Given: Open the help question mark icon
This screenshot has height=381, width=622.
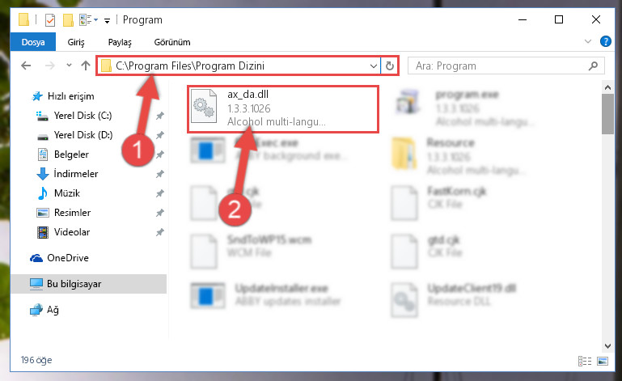Looking at the screenshot, I should point(606,41).
